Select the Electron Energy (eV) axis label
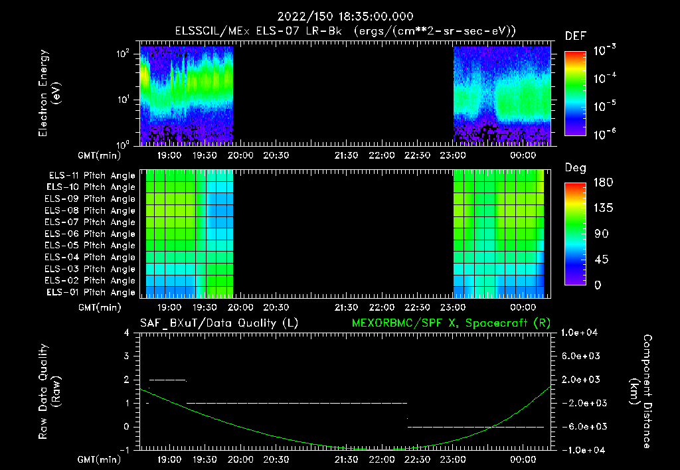Image resolution: width=680 pixels, height=470 pixels. (x=49, y=93)
